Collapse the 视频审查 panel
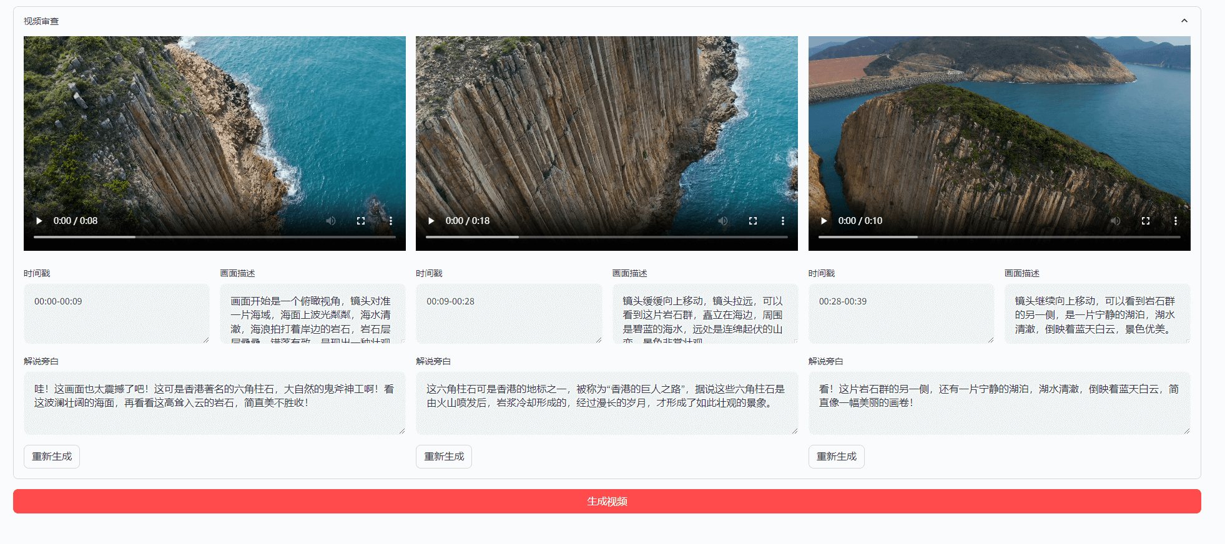 (x=1184, y=21)
